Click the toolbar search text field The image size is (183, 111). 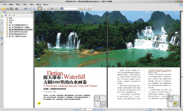click(71, 9)
